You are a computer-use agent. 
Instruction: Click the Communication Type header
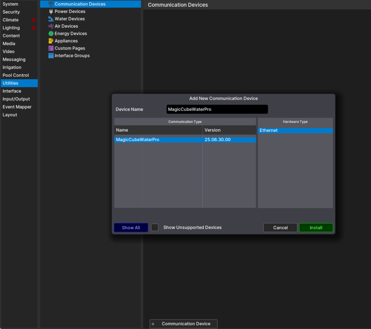tap(185, 122)
